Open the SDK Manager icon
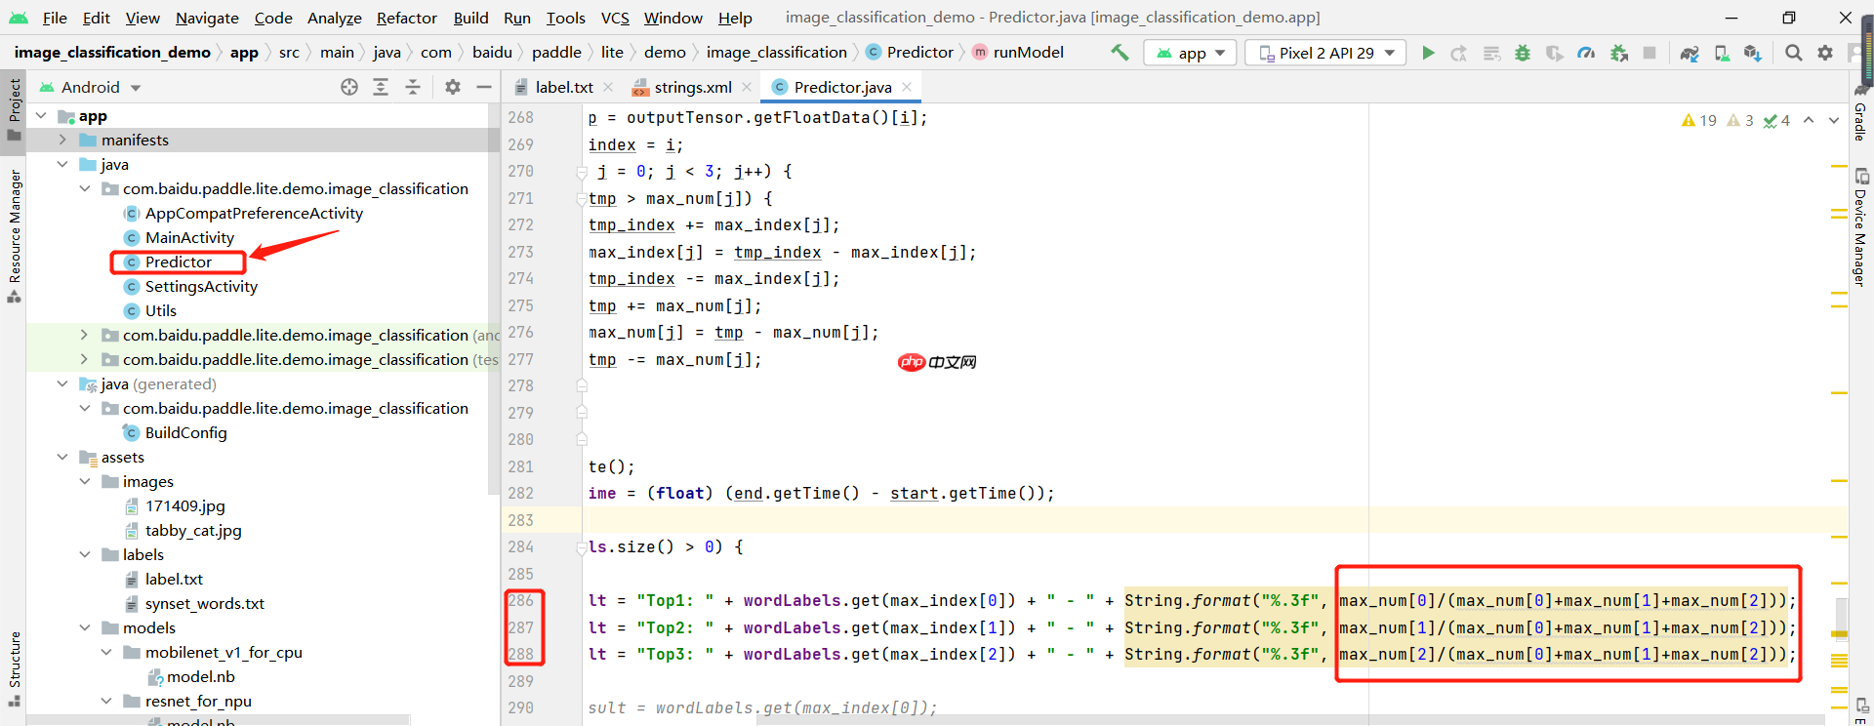Screen dimensions: 1874x726 pos(1753,53)
